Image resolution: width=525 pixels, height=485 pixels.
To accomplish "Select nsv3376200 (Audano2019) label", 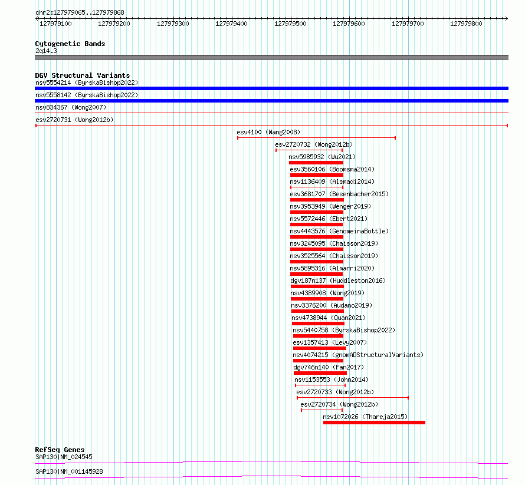I will (x=332, y=305).
